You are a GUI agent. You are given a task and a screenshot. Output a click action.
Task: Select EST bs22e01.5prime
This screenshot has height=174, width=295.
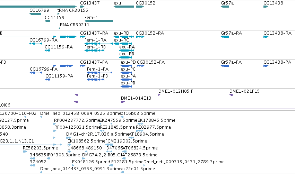point(138,169)
